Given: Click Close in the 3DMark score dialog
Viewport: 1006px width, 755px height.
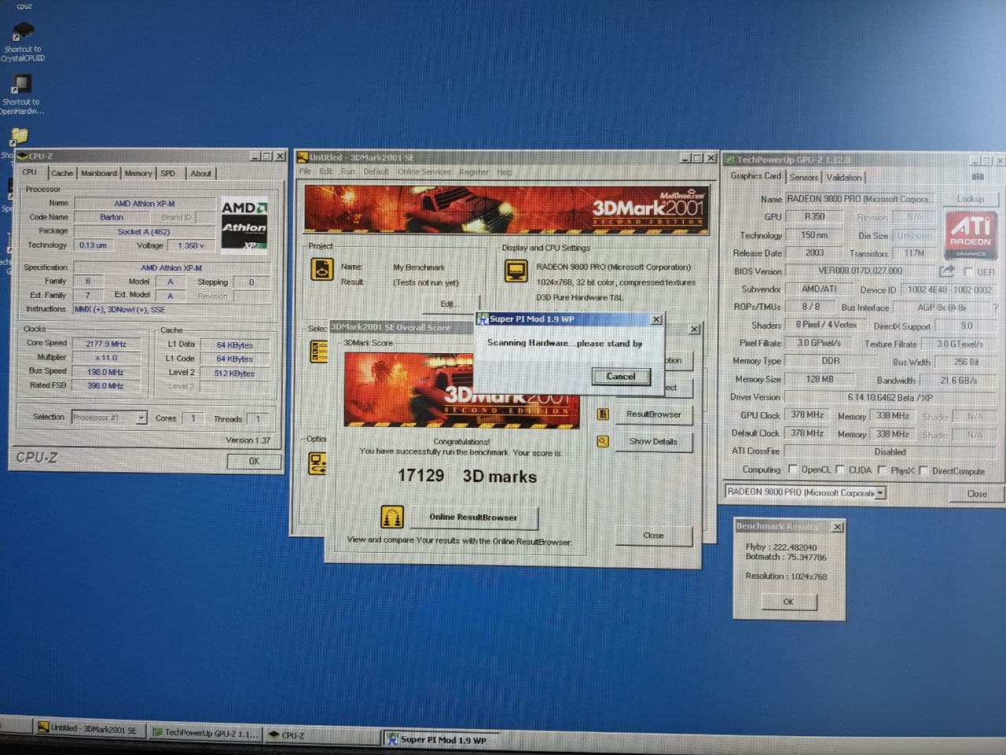Looking at the screenshot, I should click(653, 536).
